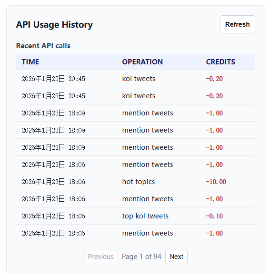
Task: Select the second kol tweets row
Action: tap(136, 96)
